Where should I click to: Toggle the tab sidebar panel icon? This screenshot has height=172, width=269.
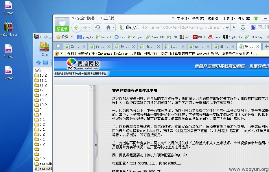(x=58, y=46)
